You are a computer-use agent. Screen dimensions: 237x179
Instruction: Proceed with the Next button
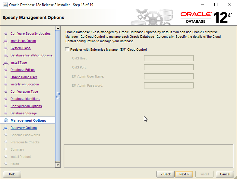[184, 174]
